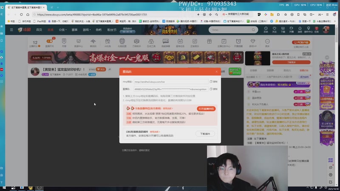340x191 pixels.
Task: Click the 成为钻粉 button
Action: click(304, 77)
